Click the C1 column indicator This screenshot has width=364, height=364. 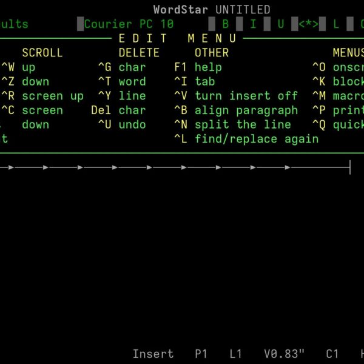pyautogui.click(x=332, y=354)
